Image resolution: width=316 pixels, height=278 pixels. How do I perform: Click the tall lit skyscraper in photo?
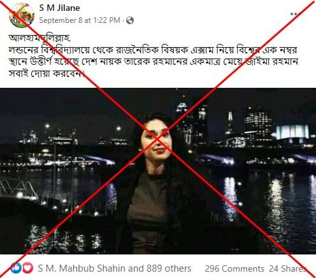click(258, 124)
